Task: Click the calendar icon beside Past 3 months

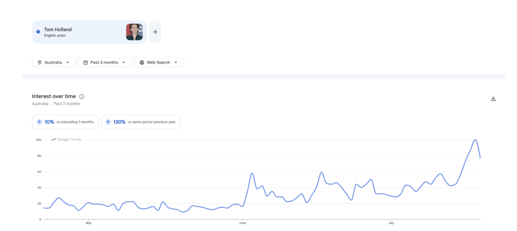Action: pyautogui.click(x=86, y=62)
